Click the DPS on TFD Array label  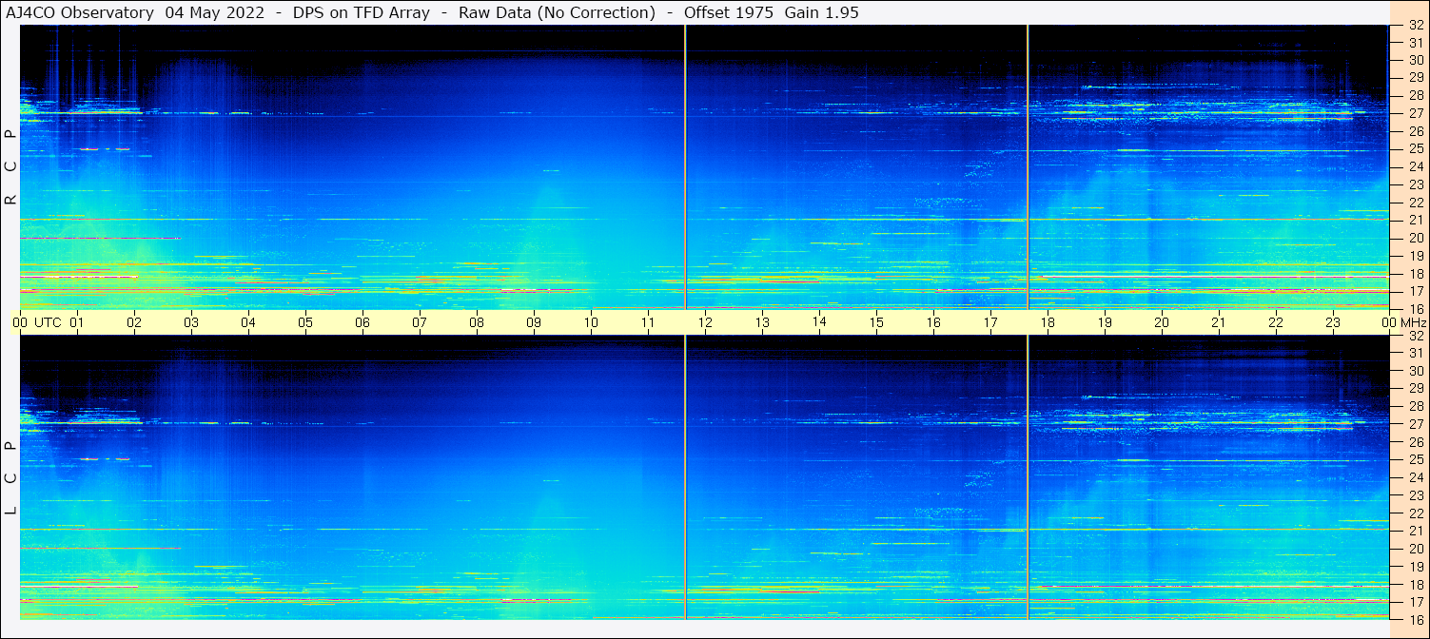coord(363,12)
